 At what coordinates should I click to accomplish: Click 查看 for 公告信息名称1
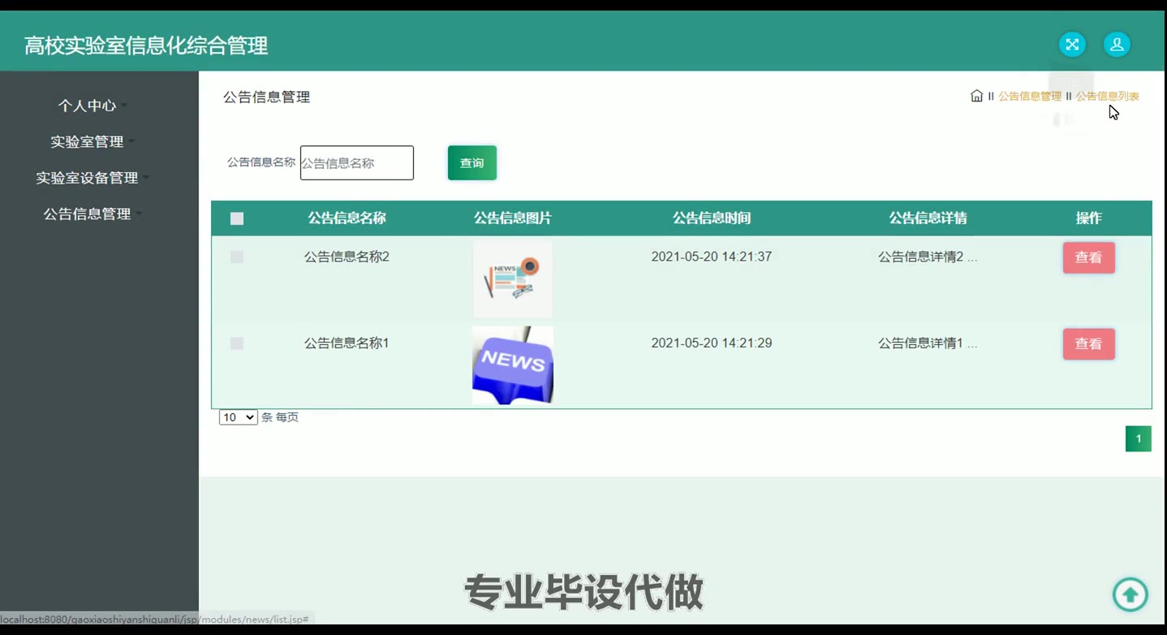pos(1088,344)
